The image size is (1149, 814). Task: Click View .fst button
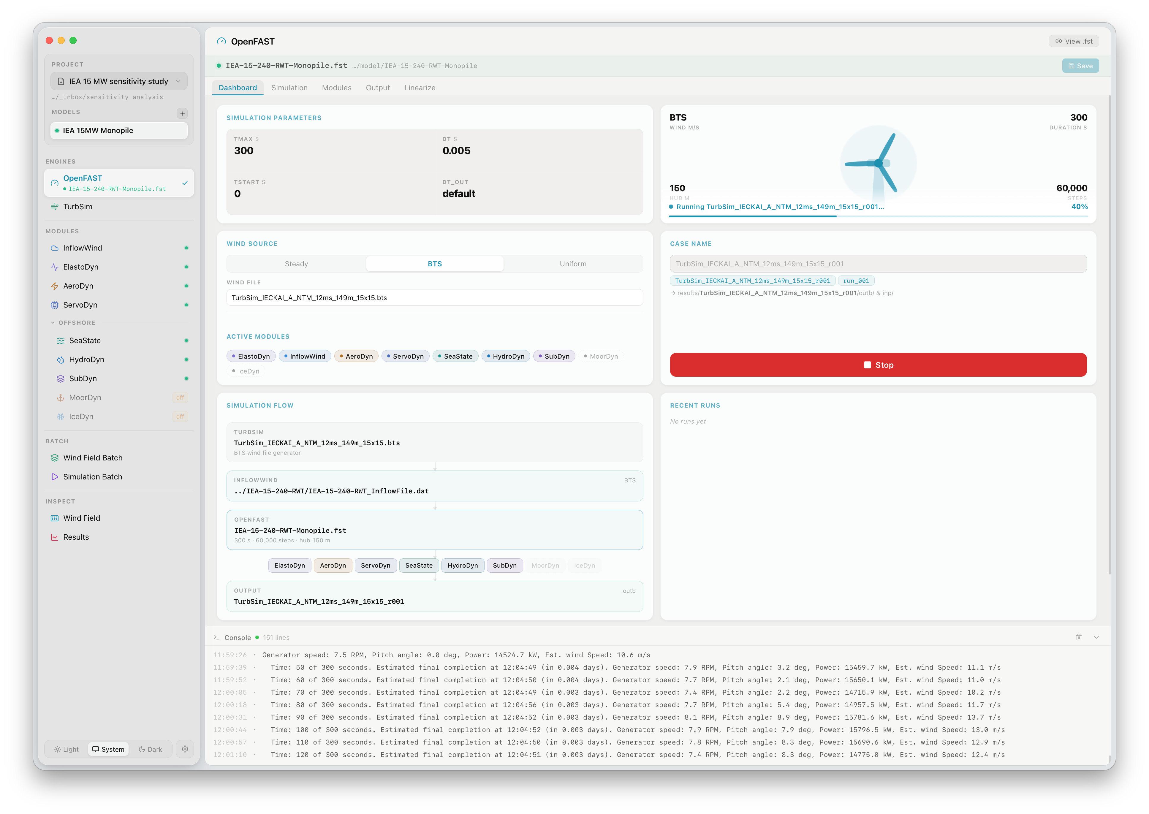tap(1073, 42)
